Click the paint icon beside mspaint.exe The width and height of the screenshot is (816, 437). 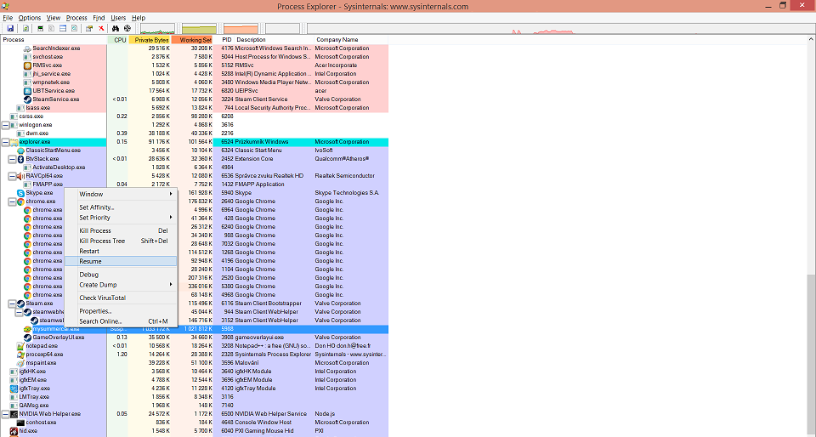[x=20, y=363]
